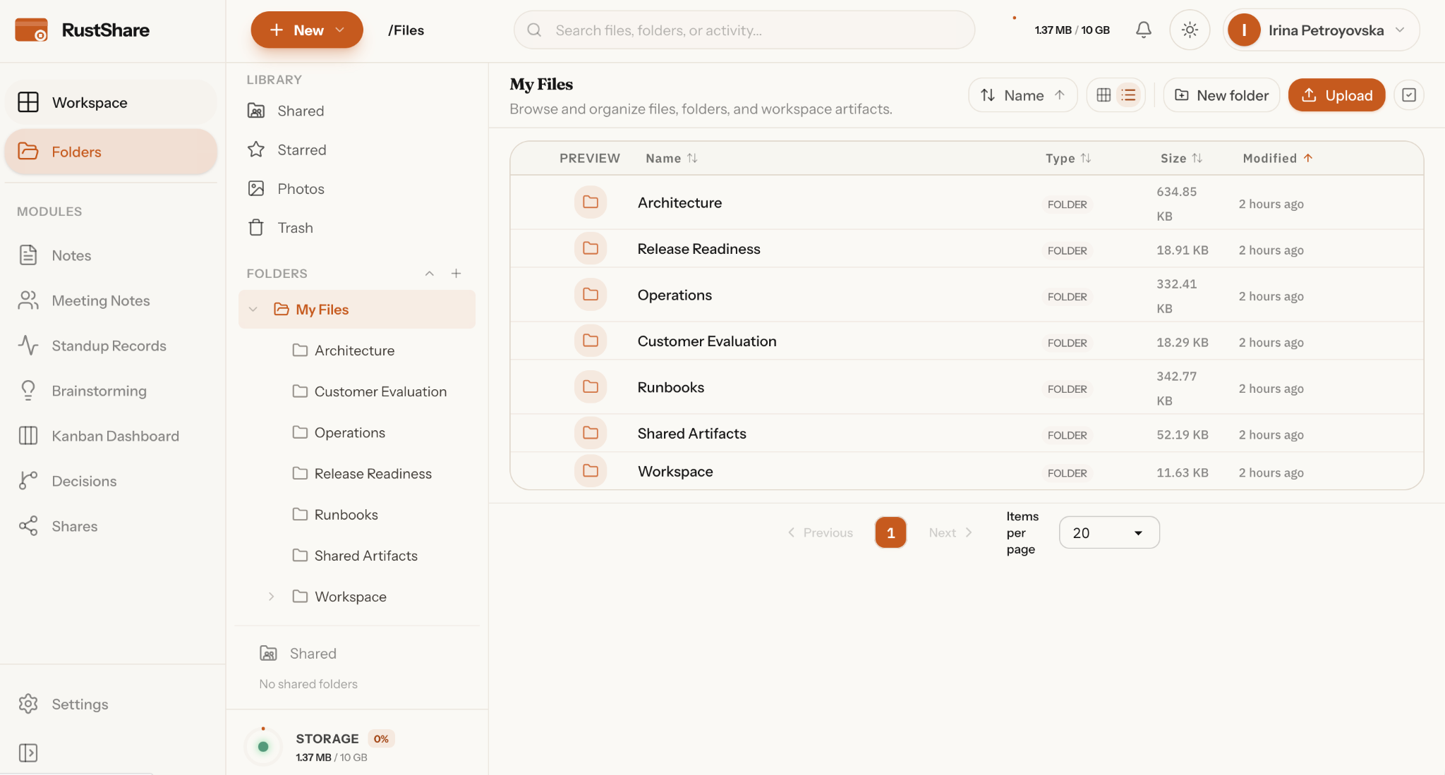The image size is (1445, 775).
Task: Open the New dropdown button
Action: pos(307,30)
